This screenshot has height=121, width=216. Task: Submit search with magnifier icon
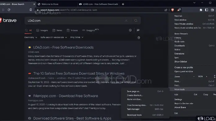(136, 21)
